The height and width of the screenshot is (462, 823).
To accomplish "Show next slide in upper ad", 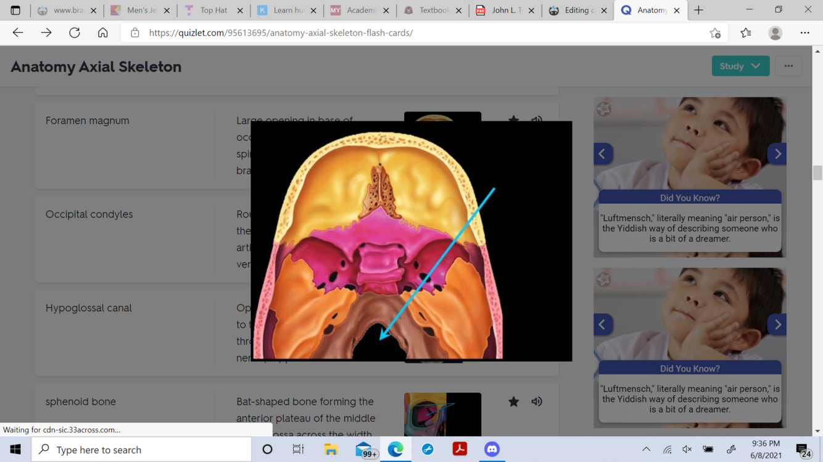I will click(x=777, y=154).
